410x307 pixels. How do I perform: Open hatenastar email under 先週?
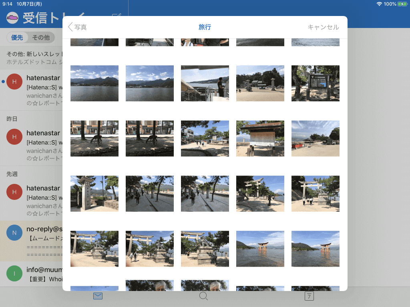pyautogui.click(x=31, y=201)
